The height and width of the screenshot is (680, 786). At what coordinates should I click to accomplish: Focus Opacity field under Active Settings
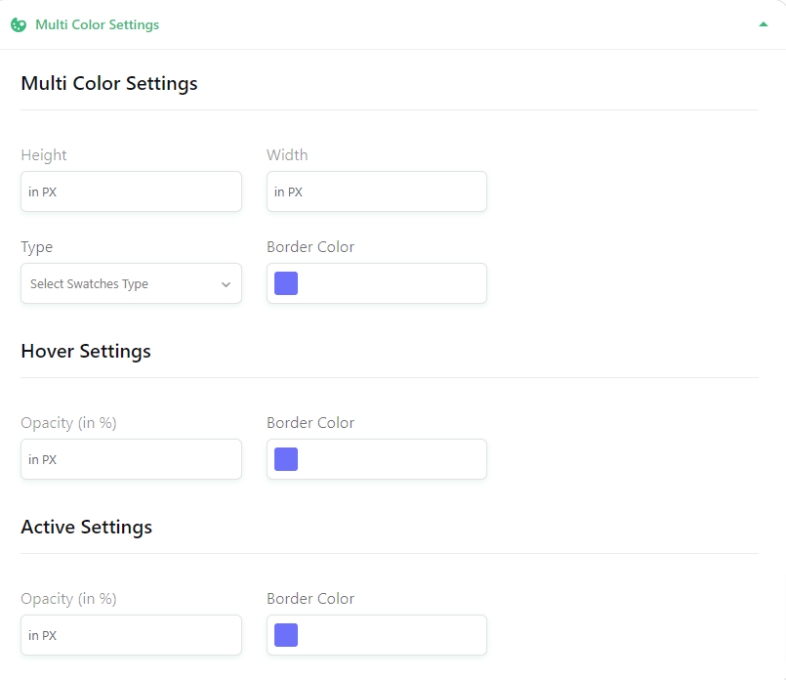132,635
